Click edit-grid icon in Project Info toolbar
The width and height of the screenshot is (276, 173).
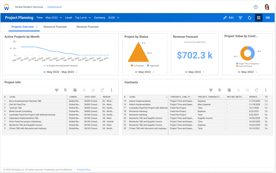(66, 90)
